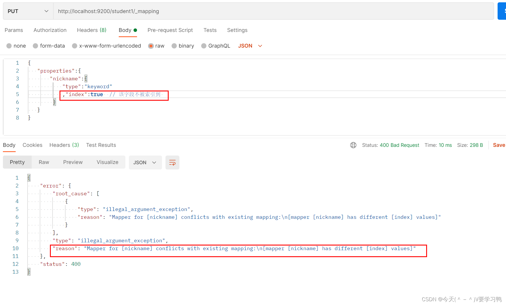Click the "status": 400 line
The width and height of the screenshot is (506, 305).
pos(60,264)
